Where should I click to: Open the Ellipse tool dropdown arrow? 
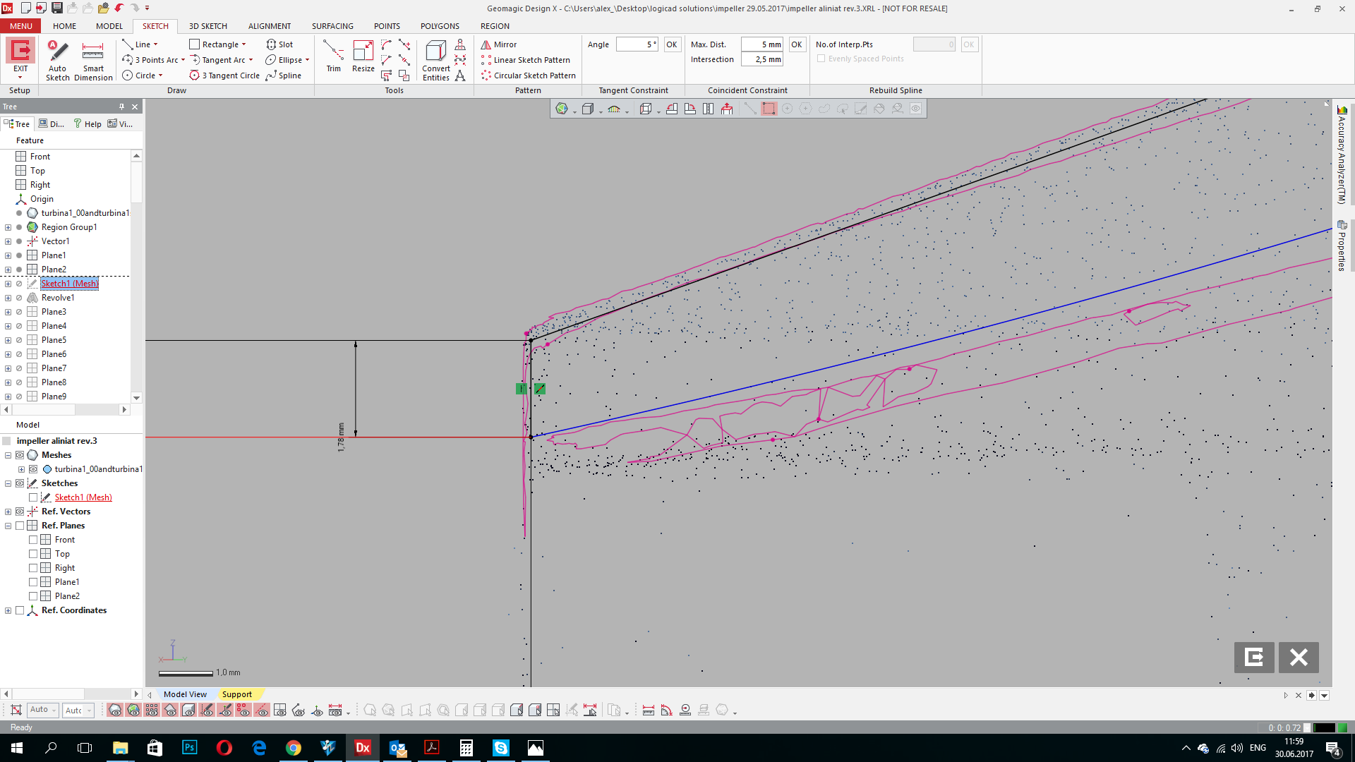308,60
